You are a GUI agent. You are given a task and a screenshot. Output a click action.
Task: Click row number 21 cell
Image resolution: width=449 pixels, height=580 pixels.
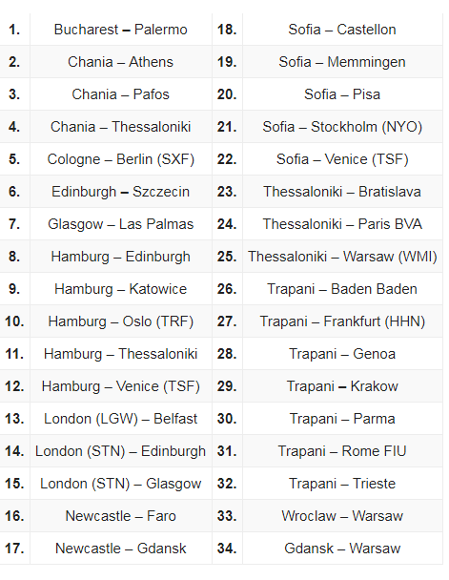(x=227, y=127)
